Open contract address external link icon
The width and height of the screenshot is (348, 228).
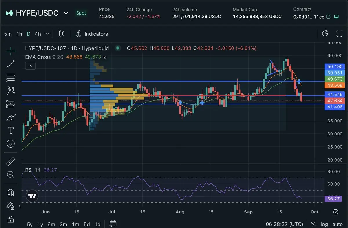329,17
